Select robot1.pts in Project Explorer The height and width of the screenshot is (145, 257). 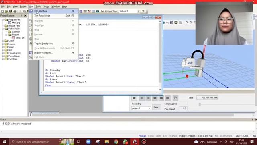pyautogui.click(x=20, y=38)
